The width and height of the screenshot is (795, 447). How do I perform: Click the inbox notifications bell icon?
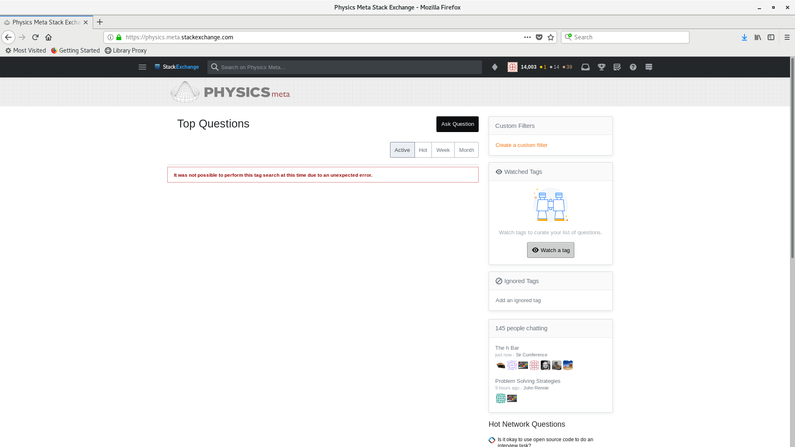[586, 67]
